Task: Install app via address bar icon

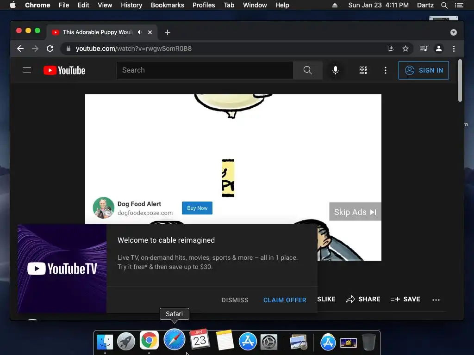Action: click(391, 49)
